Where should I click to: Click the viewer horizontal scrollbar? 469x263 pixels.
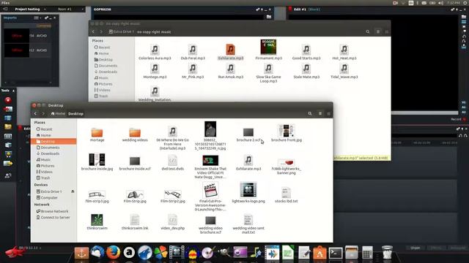tap(425, 113)
